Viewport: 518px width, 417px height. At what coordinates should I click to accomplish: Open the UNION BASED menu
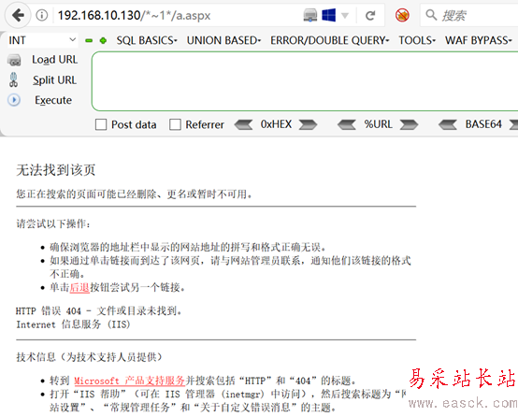pyautogui.click(x=224, y=40)
